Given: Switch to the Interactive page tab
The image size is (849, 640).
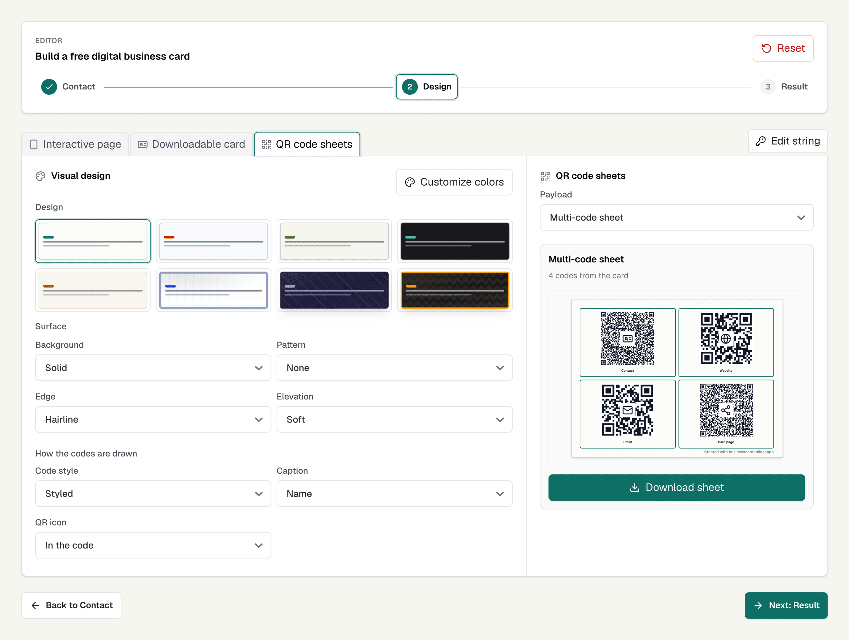Looking at the screenshot, I should click(x=75, y=144).
